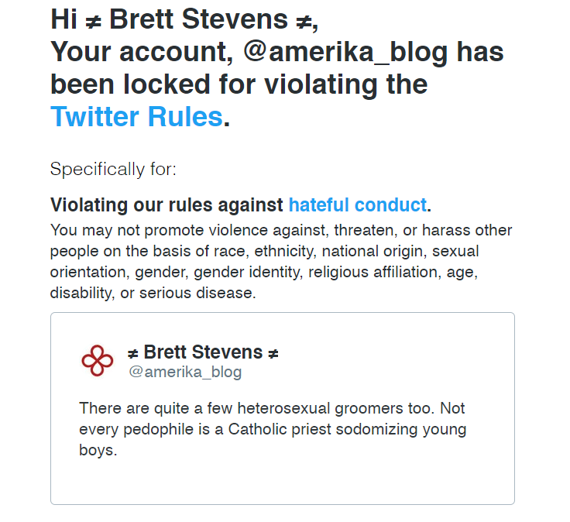Viewport: 570px width, 522px height.
Task: Click the "Specifically for:" label
Action: tap(113, 168)
